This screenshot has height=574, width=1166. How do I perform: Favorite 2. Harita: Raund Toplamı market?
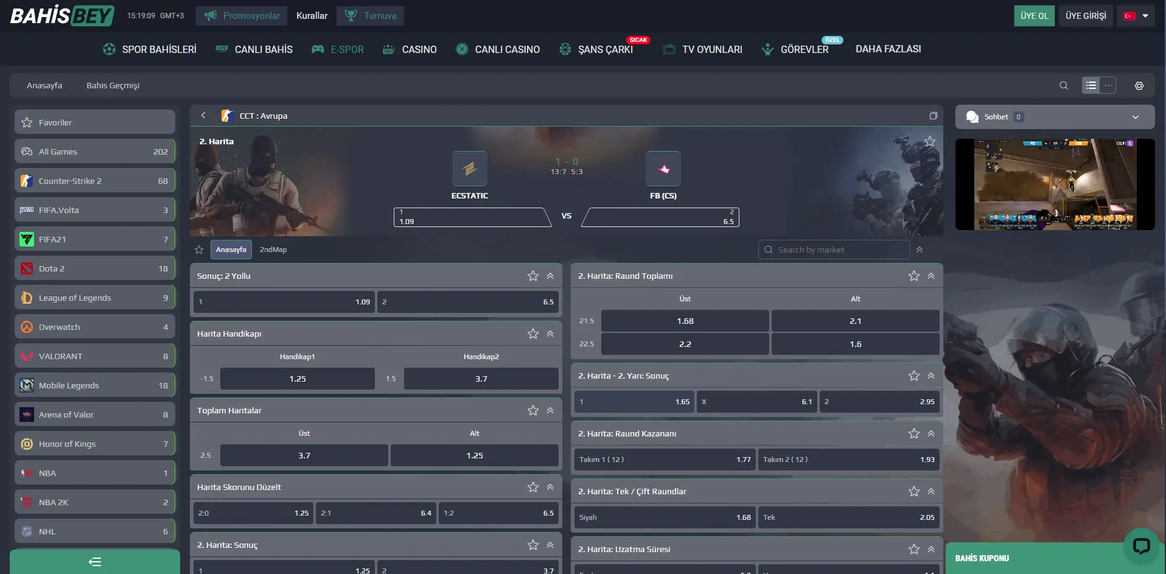pos(914,276)
